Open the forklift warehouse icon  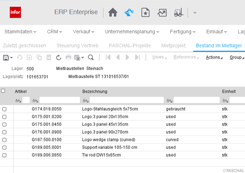point(179,12)
